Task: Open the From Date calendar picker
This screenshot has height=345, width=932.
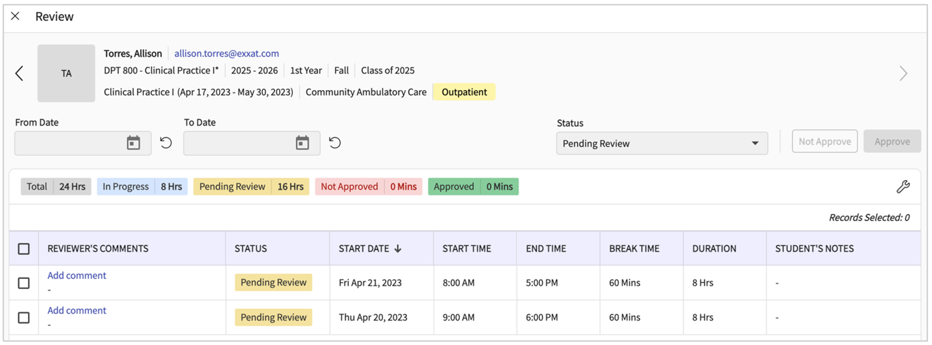Action: click(x=133, y=143)
